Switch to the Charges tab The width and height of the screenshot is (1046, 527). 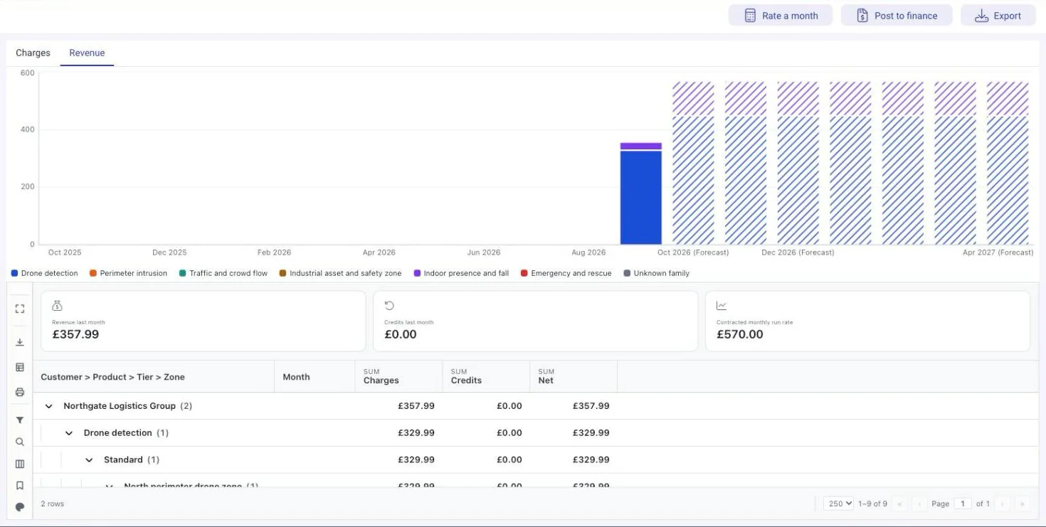point(33,53)
